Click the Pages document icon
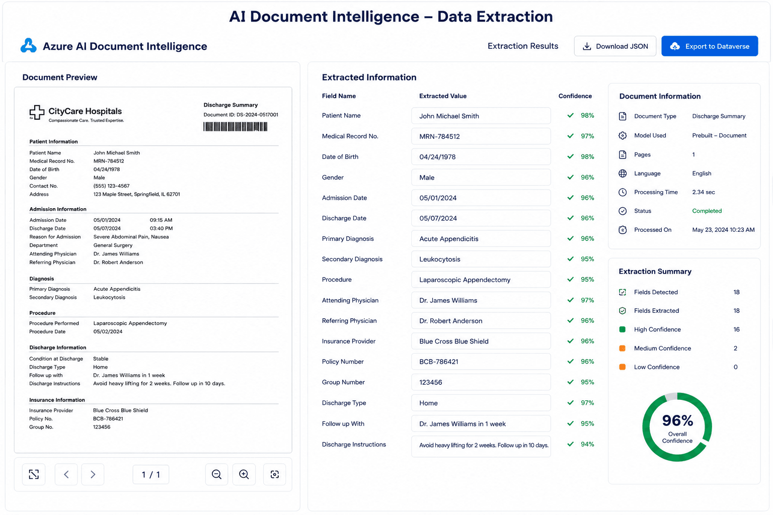 623,154
